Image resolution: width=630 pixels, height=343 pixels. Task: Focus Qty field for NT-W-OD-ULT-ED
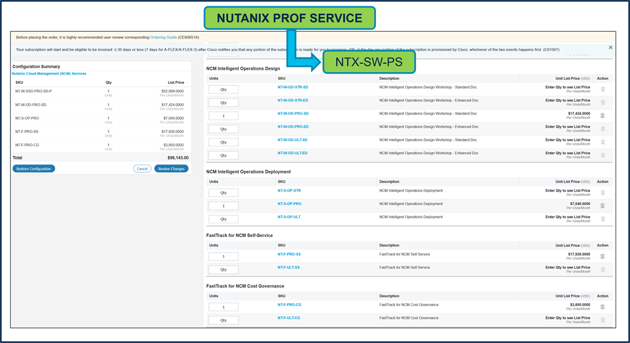(x=224, y=156)
